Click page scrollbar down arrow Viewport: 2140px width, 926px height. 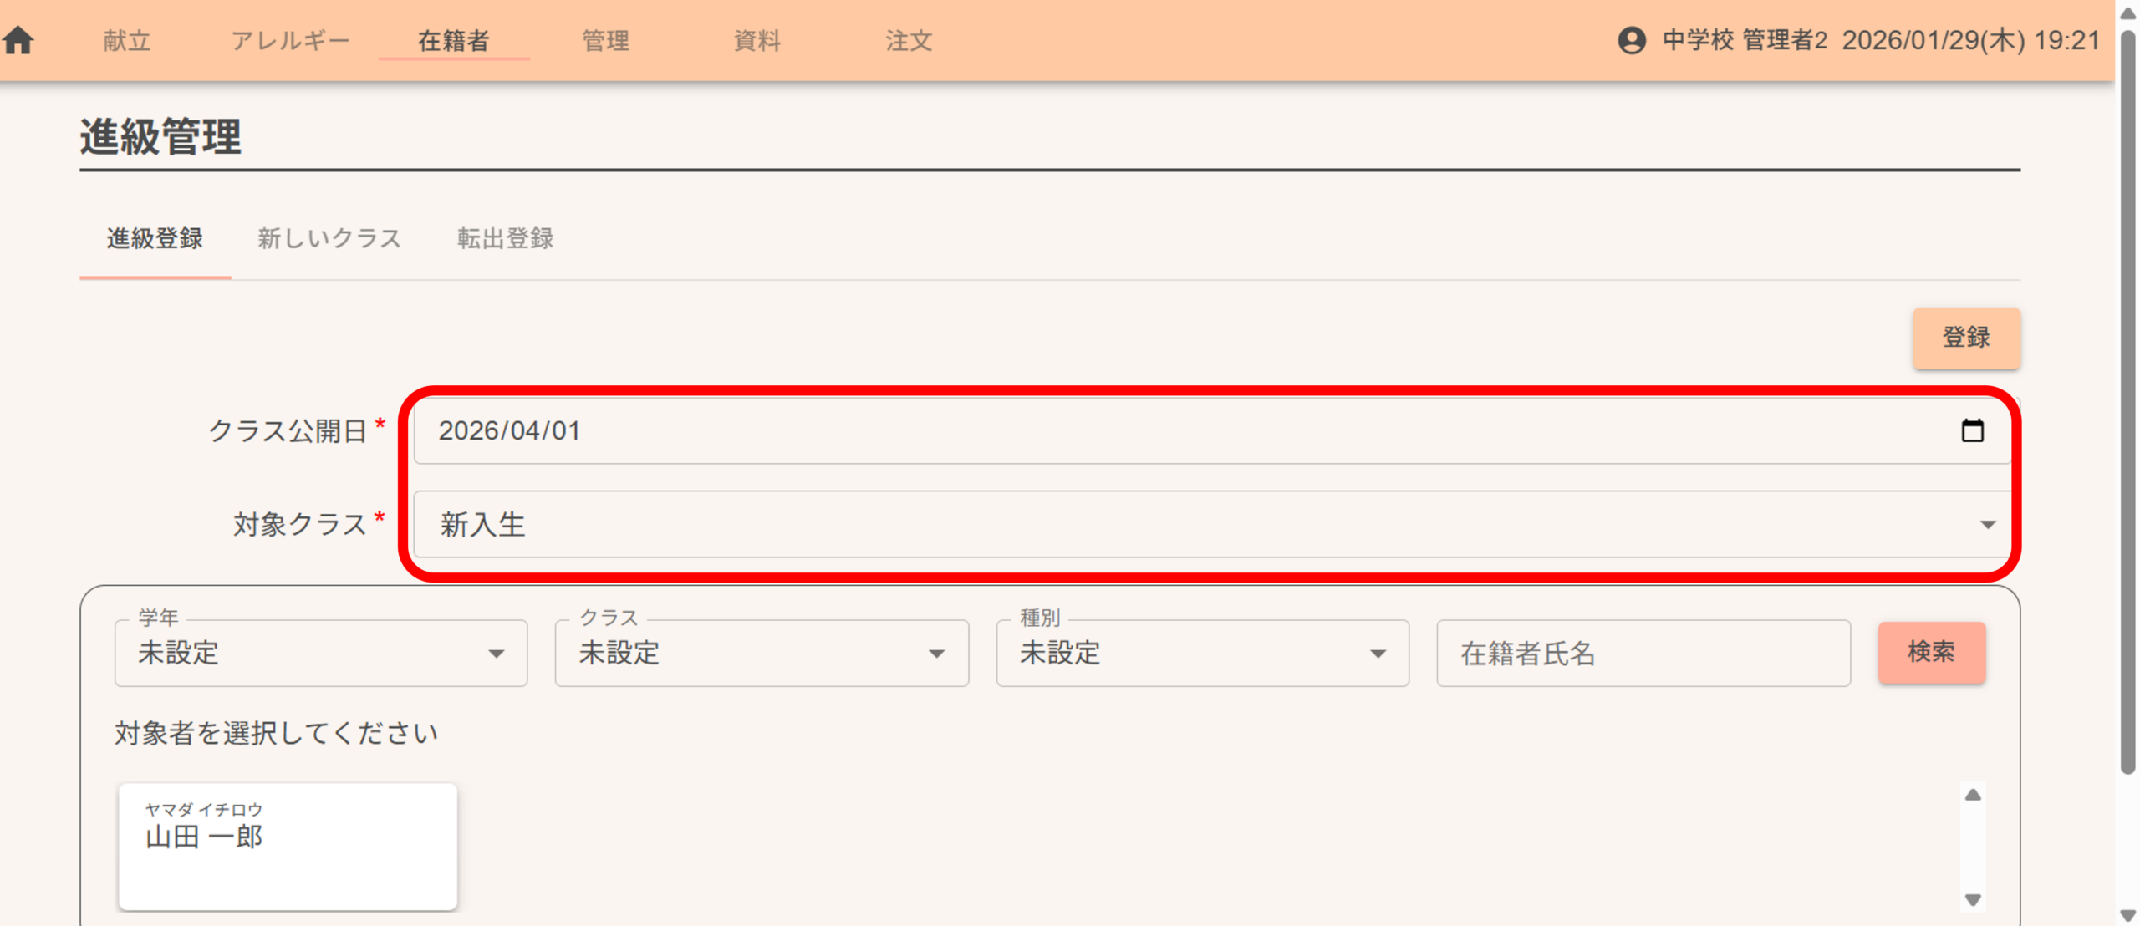2128,915
